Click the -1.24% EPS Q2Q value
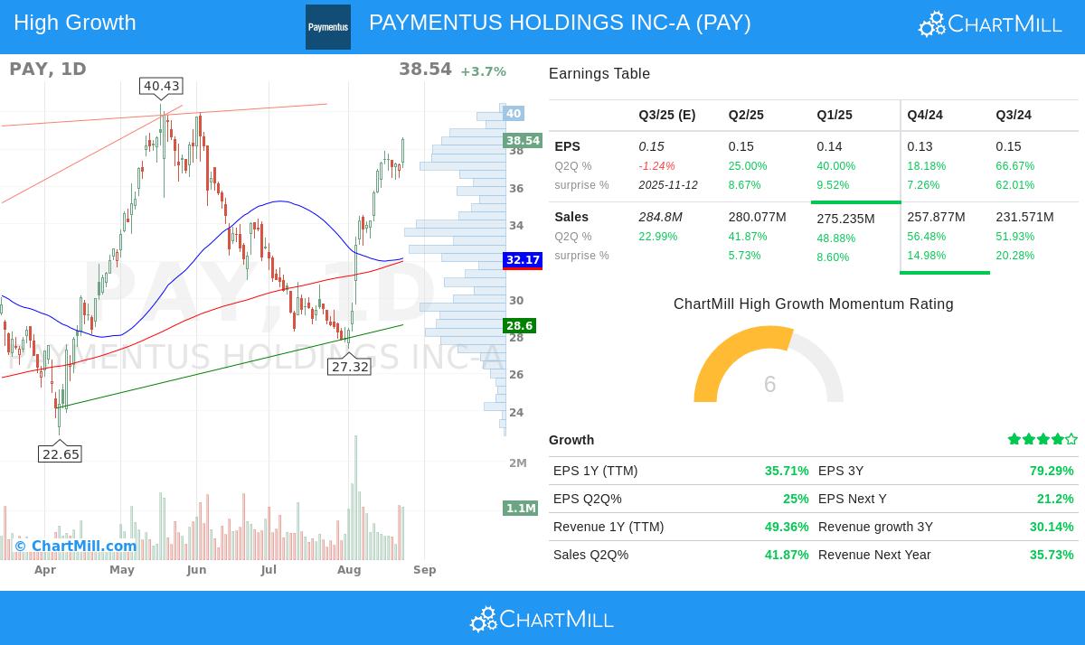 click(656, 166)
